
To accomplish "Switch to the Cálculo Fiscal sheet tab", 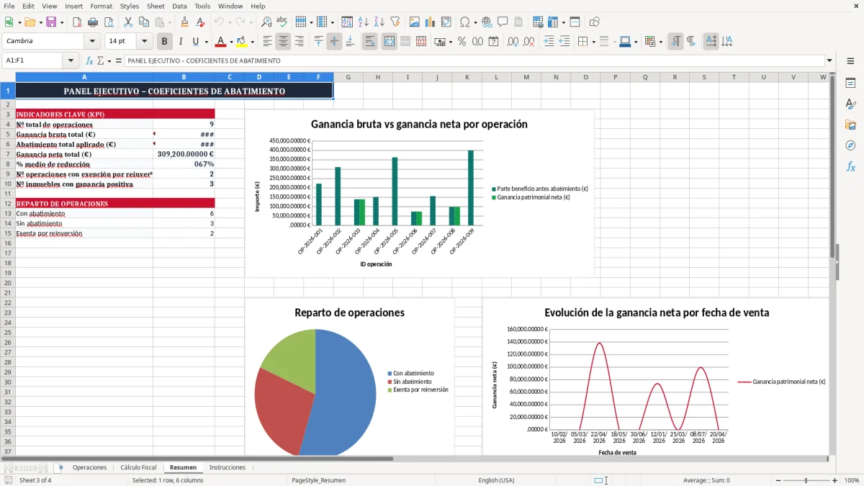I will [x=138, y=468].
